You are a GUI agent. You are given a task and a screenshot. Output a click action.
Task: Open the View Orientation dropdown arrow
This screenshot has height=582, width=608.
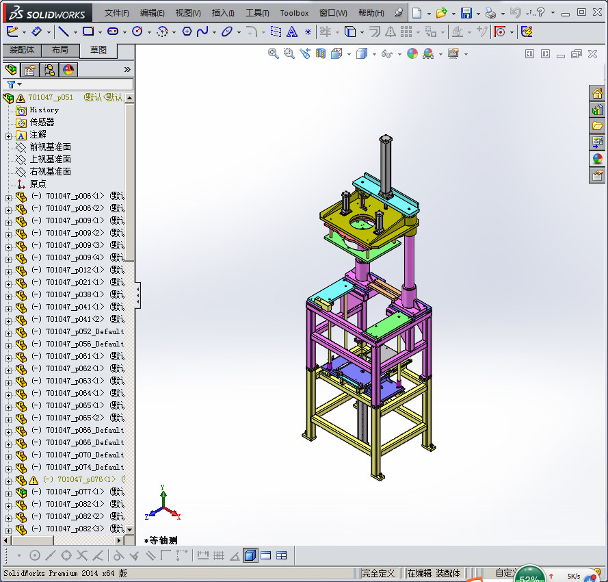click(x=349, y=54)
